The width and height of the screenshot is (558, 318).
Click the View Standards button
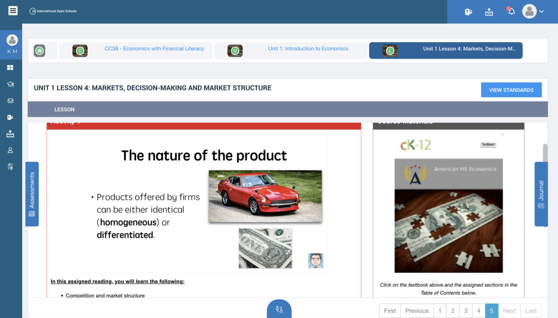click(511, 90)
